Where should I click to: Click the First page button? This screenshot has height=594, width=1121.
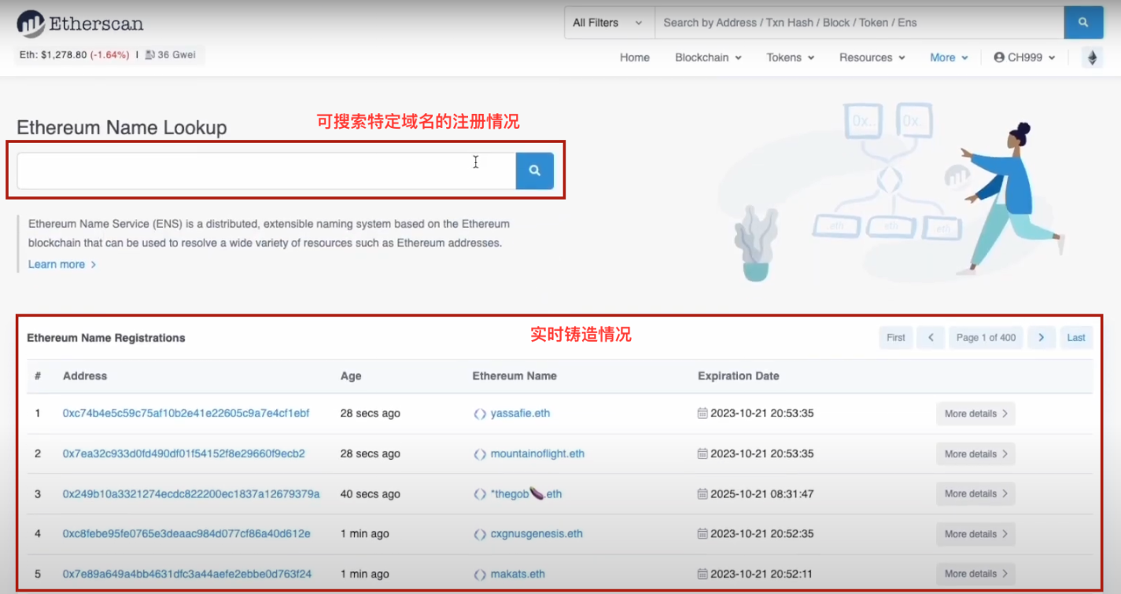[x=896, y=338]
